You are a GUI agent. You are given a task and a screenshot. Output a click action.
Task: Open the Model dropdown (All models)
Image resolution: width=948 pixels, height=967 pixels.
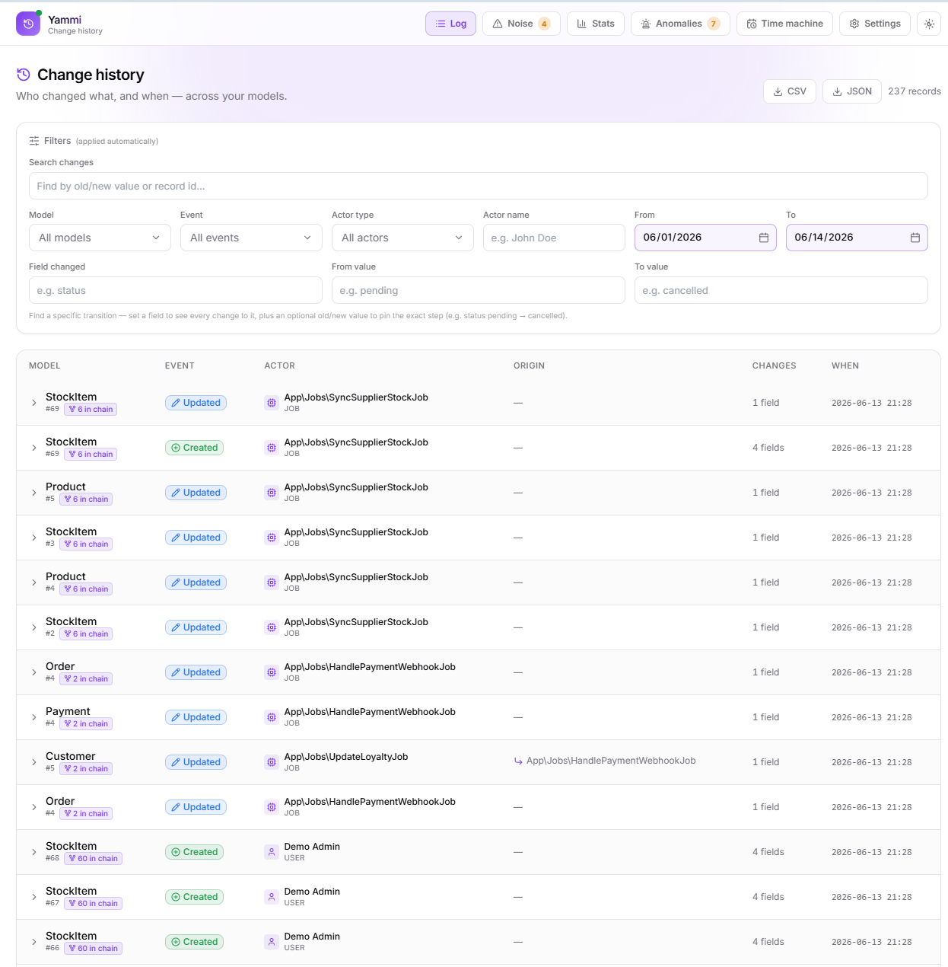tap(100, 238)
